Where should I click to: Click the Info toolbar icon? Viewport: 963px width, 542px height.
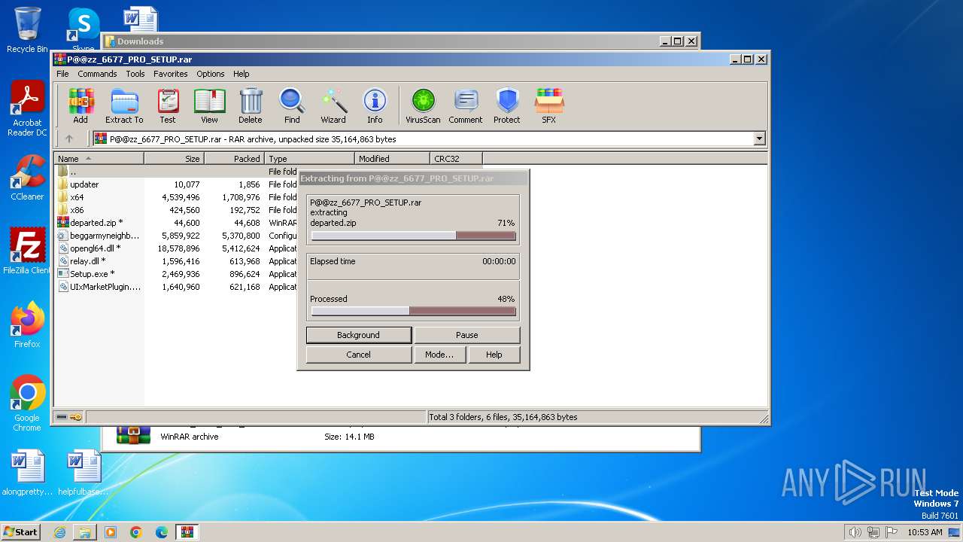[x=375, y=105]
